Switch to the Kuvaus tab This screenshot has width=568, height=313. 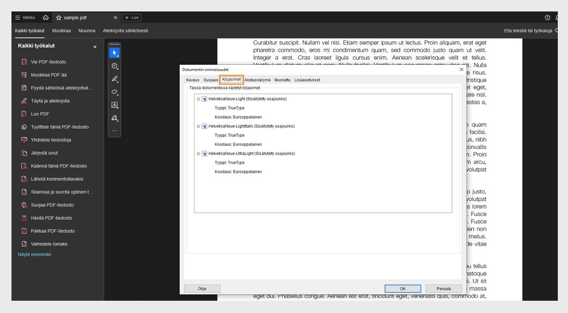point(193,80)
